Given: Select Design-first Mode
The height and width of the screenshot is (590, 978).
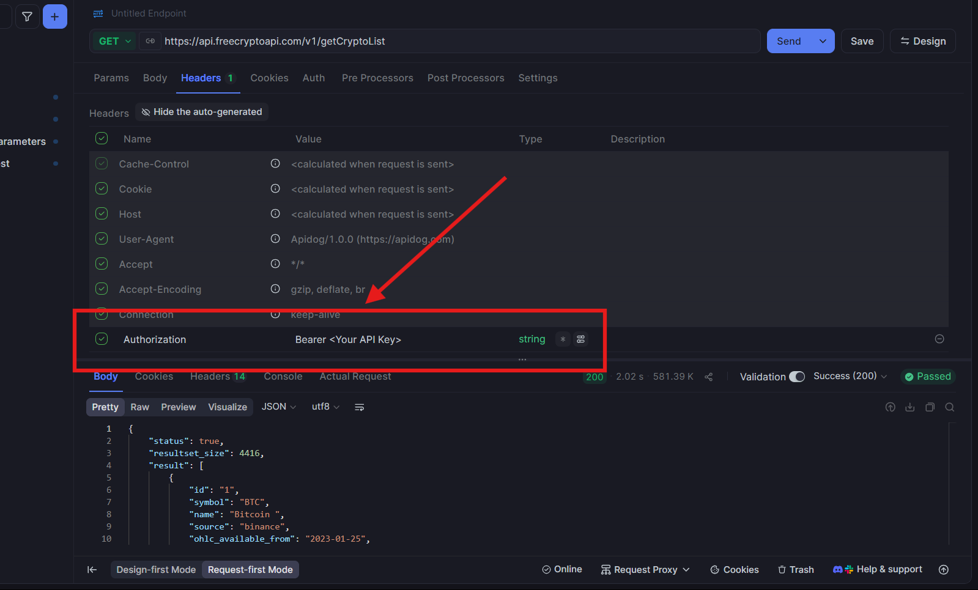Looking at the screenshot, I should tap(156, 570).
